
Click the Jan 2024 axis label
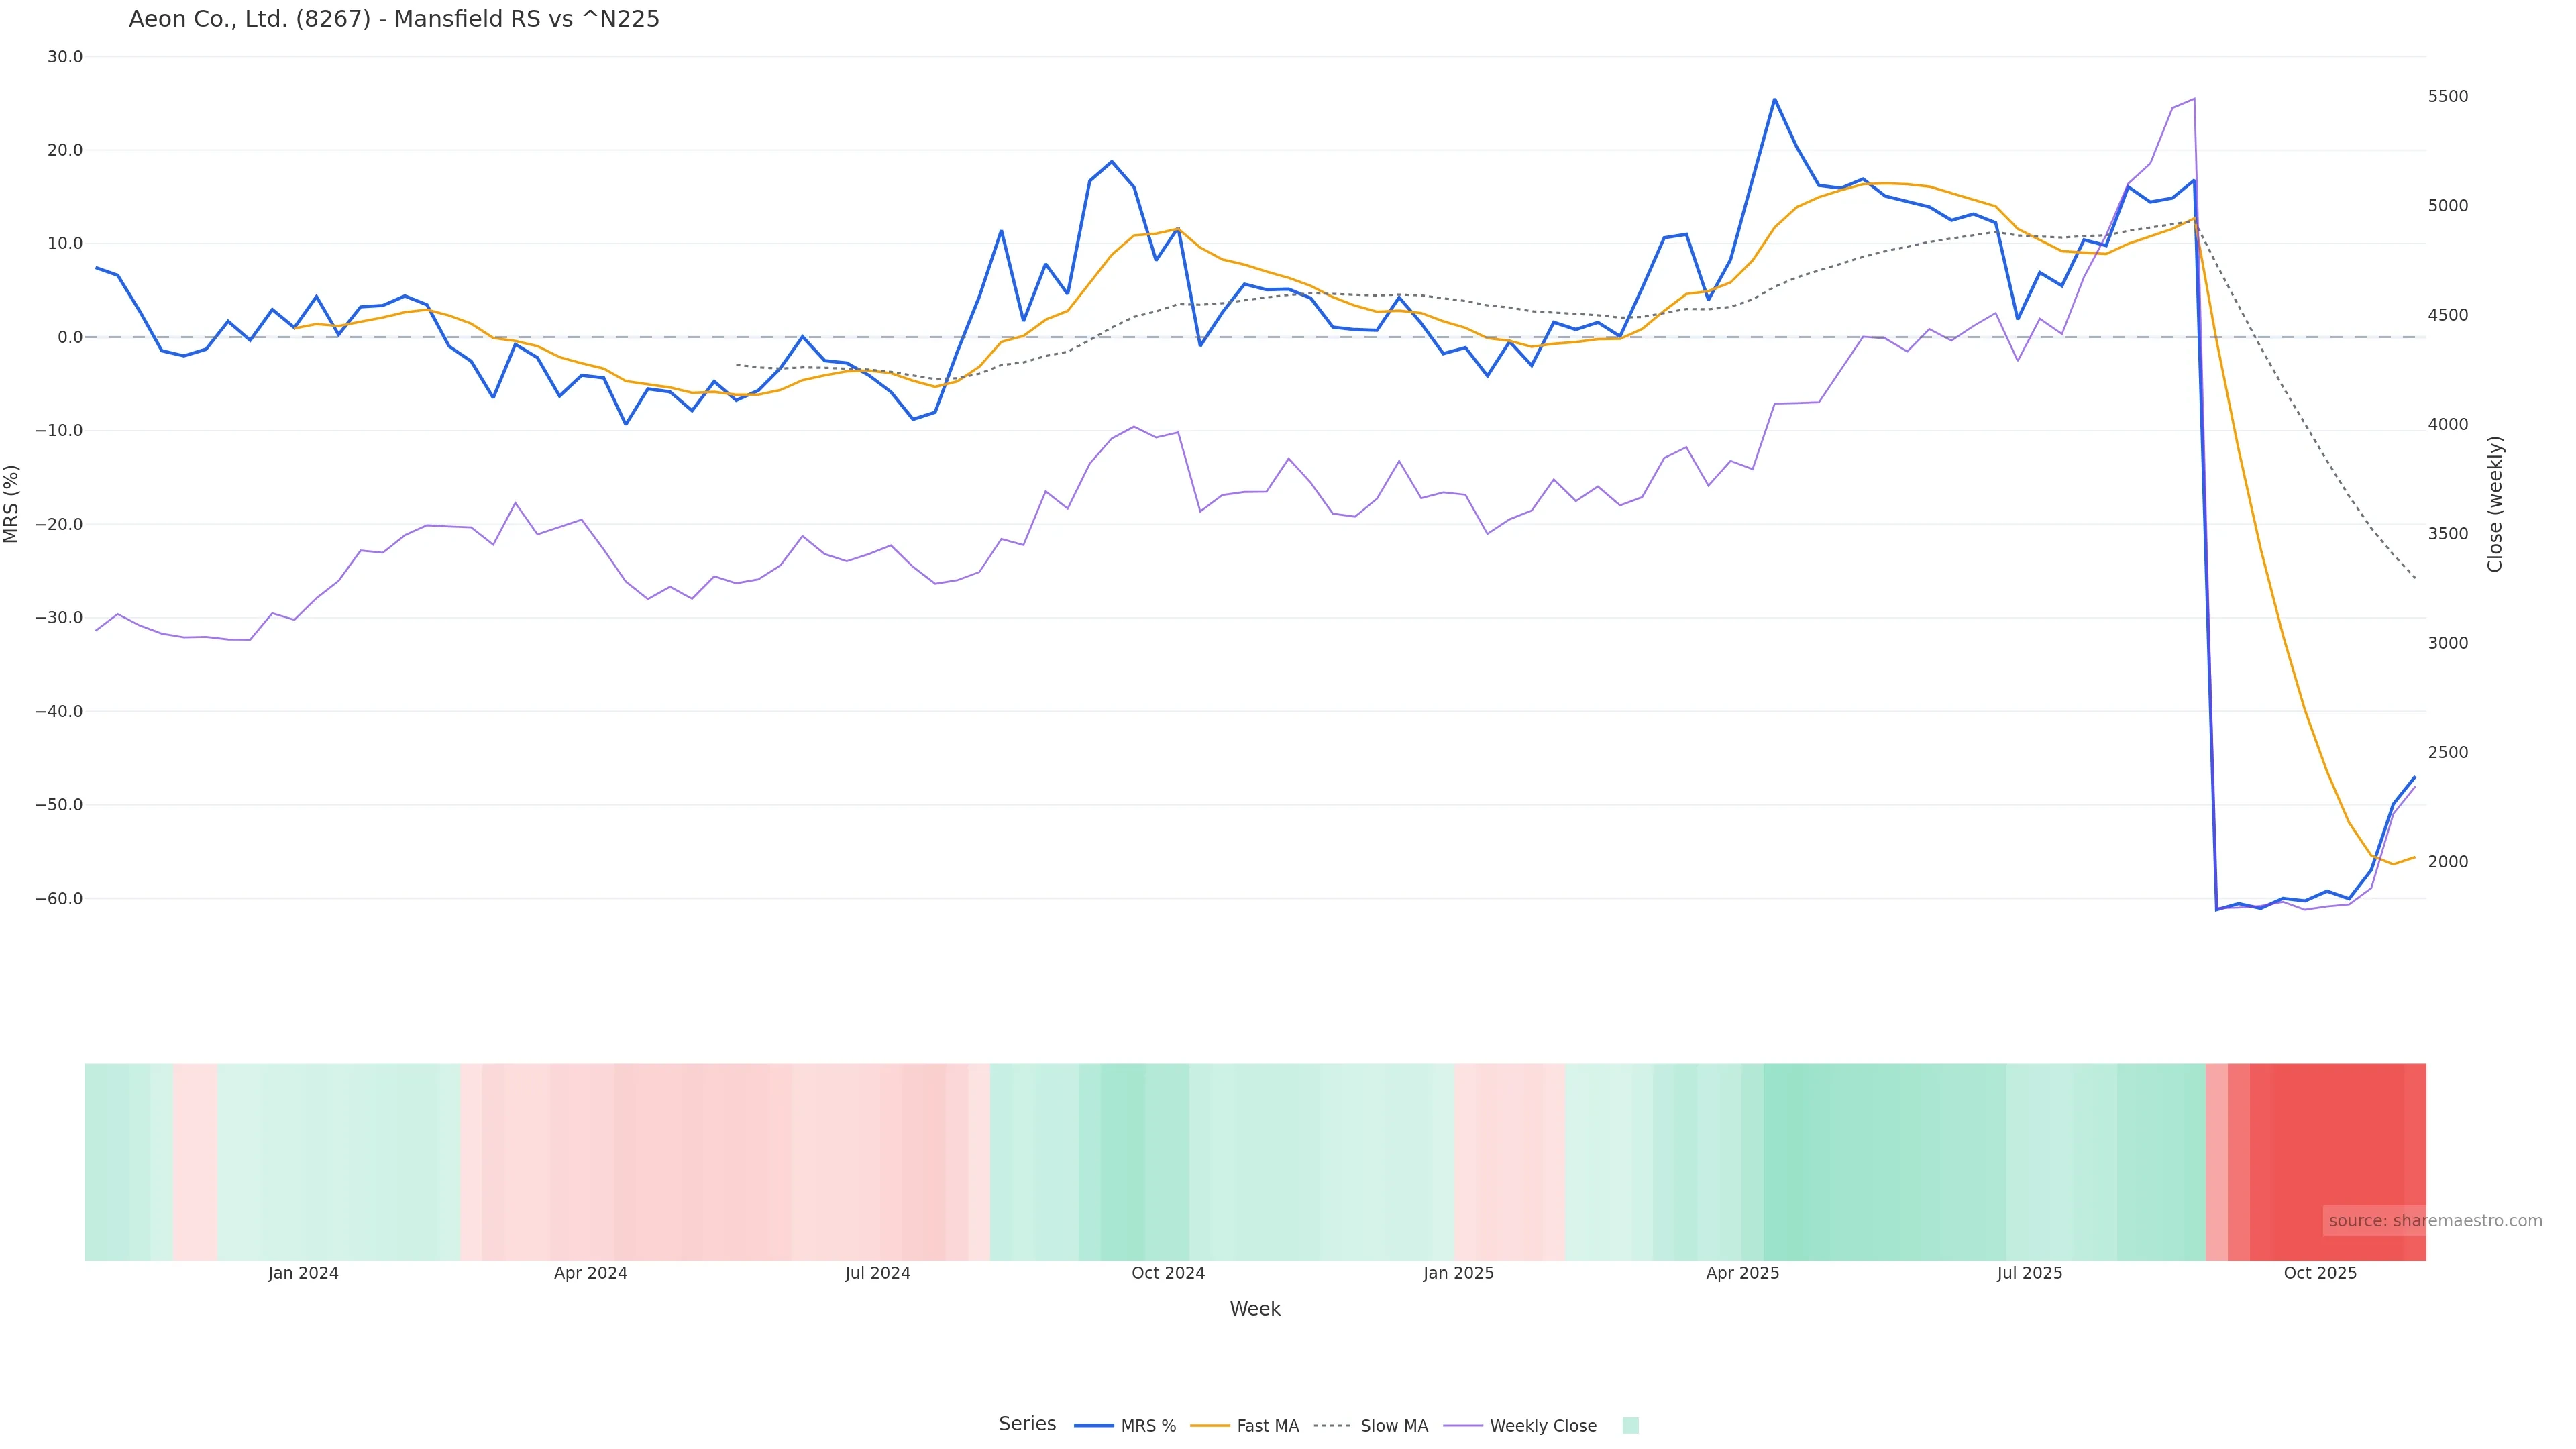[x=303, y=1273]
